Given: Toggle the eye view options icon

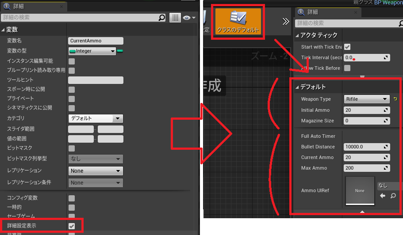Looking at the screenshot, I should point(189,18).
